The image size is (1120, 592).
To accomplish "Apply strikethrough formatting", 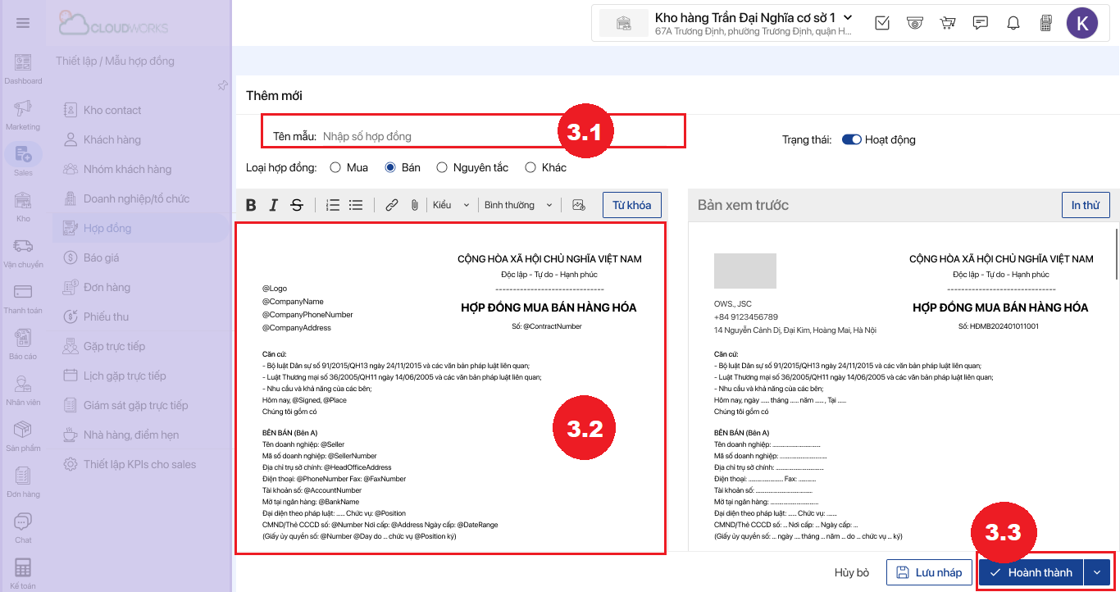I will click(x=297, y=205).
